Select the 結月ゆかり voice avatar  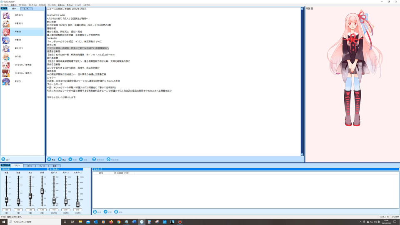pyautogui.click(x=6, y=15)
